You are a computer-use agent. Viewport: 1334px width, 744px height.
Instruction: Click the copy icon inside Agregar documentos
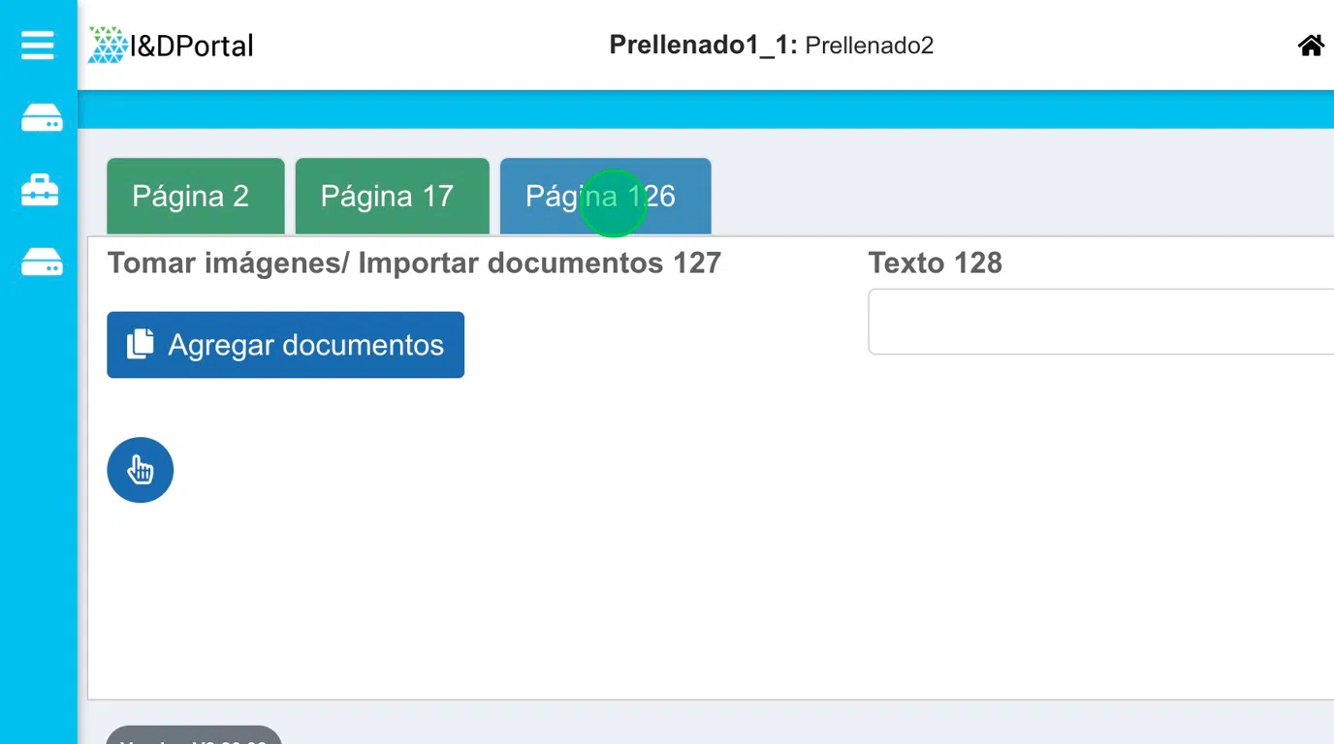tap(141, 344)
